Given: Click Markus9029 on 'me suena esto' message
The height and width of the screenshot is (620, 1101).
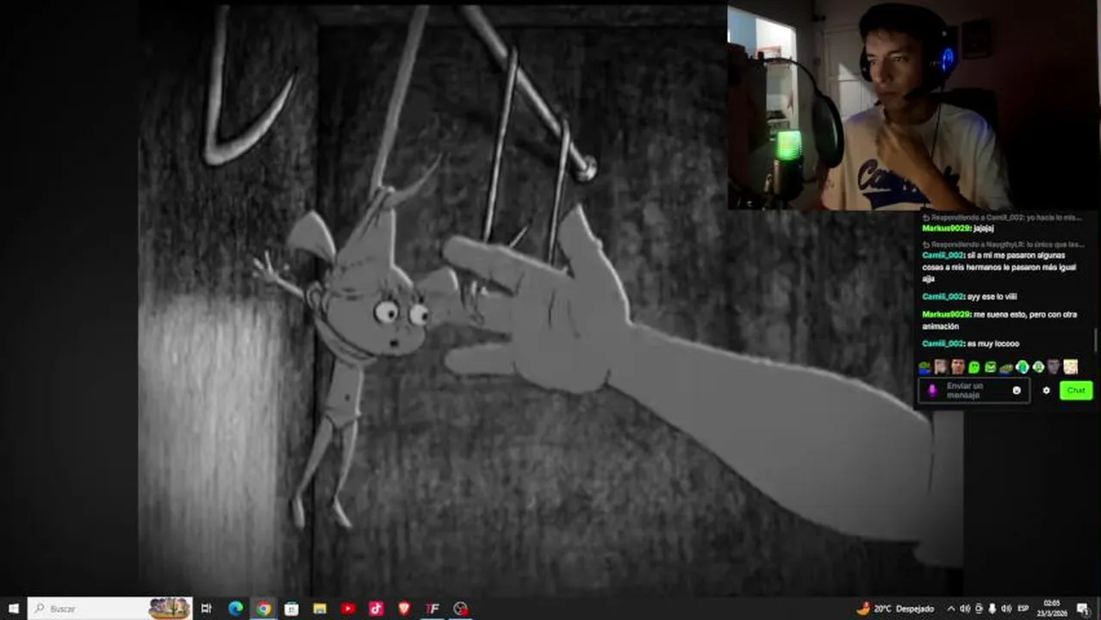Looking at the screenshot, I should click(x=946, y=314).
